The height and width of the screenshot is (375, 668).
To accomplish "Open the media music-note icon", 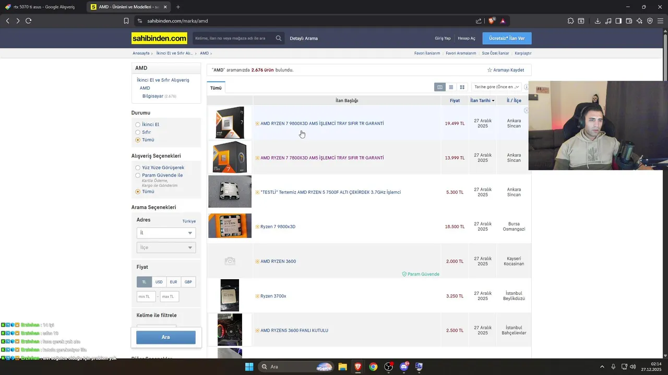I will [609, 21].
